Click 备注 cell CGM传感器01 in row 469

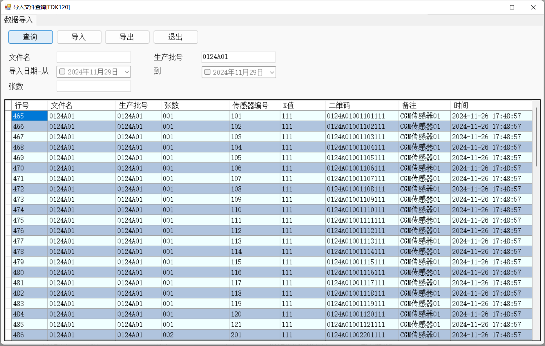point(425,158)
